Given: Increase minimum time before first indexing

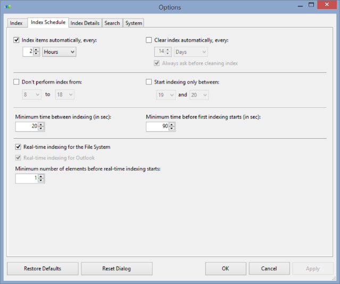Looking at the screenshot, I should (172, 124).
